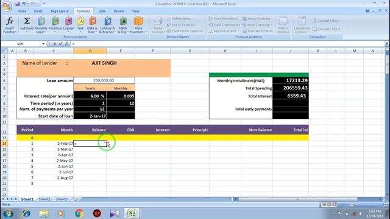The height and width of the screenshot is (219, 390).
Task: Open the Logical functions library
Action: pos(68,25)
